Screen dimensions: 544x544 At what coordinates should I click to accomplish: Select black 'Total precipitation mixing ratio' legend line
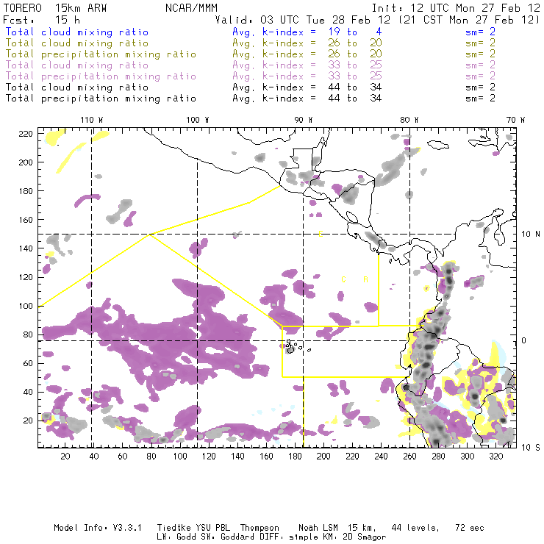point(101,99)
